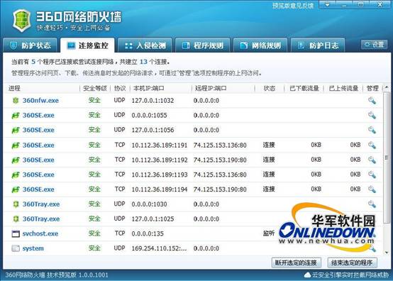The height and width of the screenshot is (281, 393).
Task: Click 360SE.exe icon on port 1193 row
Action: [16, 175]
